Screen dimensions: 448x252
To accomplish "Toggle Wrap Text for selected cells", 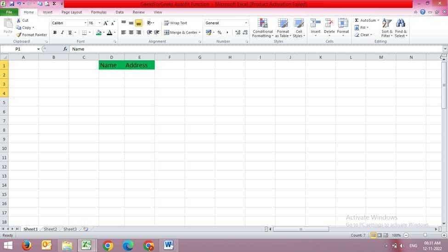I will (x=176, y=23).
